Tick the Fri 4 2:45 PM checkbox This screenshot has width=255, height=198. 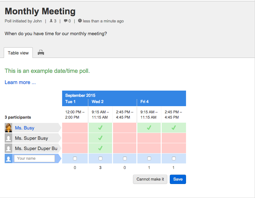click(174, 158)
